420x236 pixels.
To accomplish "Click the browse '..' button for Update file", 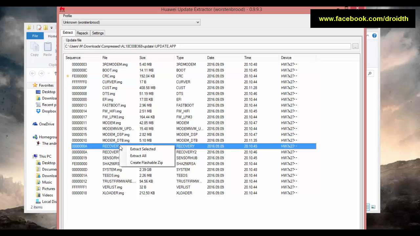I will tap(355, 47).
